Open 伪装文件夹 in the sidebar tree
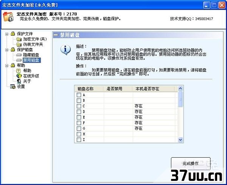This screenshot has height=185, width=227. [33, 44]
